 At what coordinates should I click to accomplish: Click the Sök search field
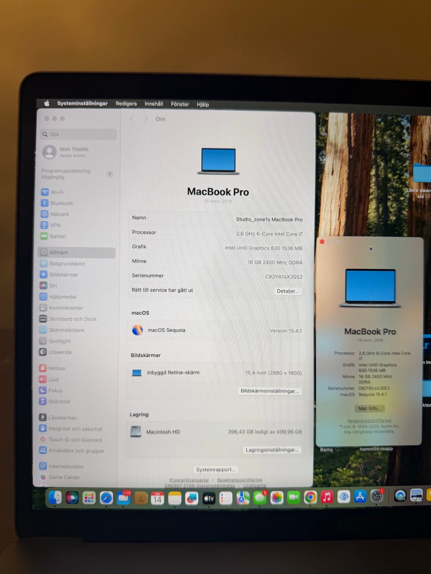click(x=78, y=134)
